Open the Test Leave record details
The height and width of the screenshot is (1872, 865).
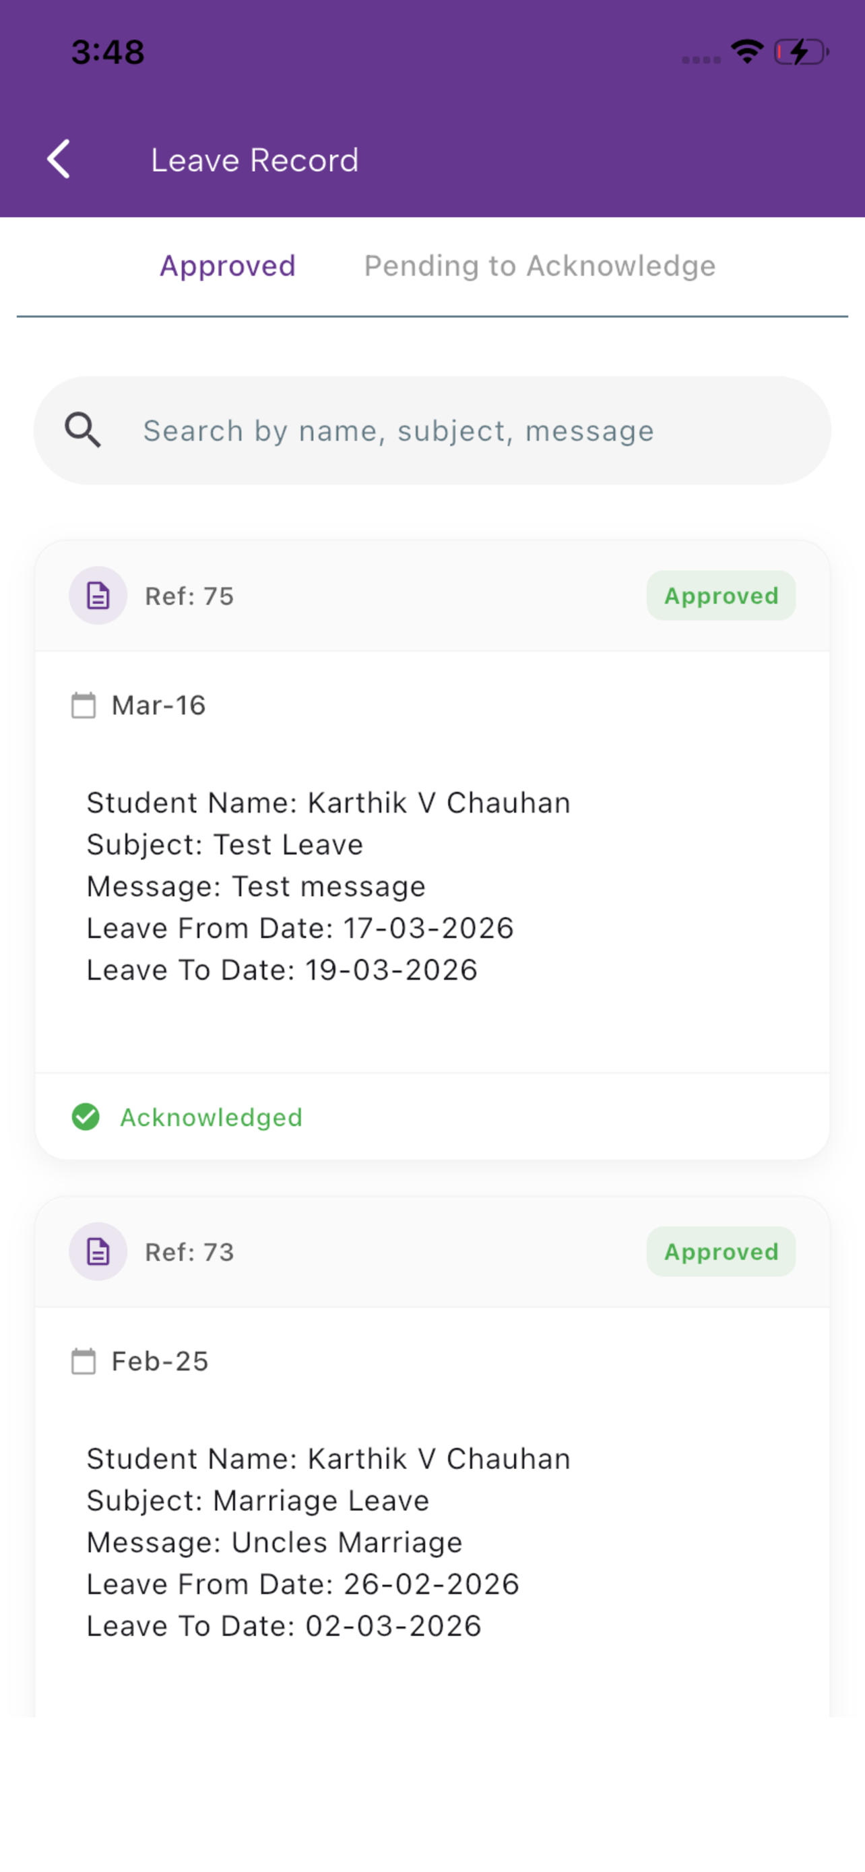[x=432, y=862]
